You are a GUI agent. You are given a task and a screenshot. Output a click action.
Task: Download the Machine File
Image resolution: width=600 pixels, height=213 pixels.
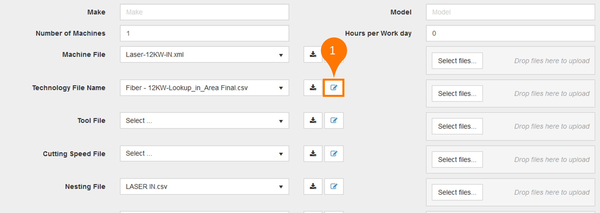point(313,54)
